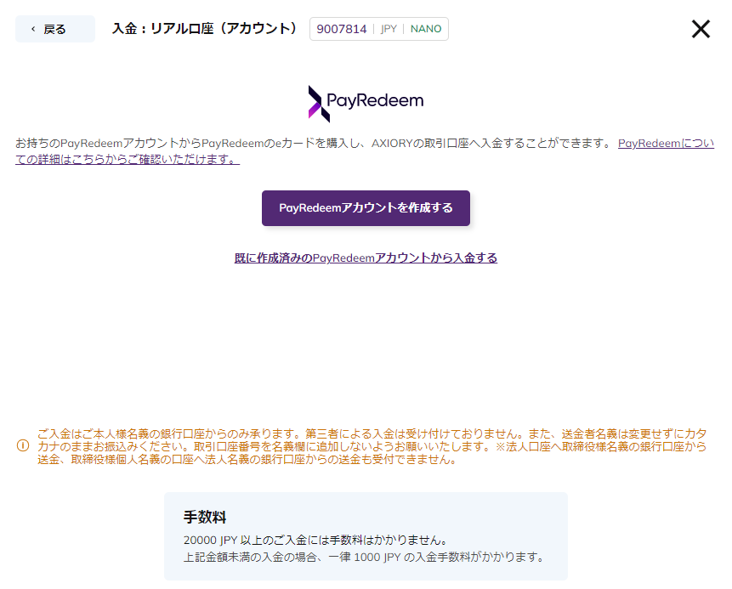Click the PayRedeem logo

pos(366,104)
